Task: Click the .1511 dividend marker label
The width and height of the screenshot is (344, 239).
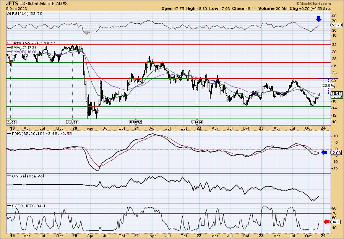Action: 11,122
